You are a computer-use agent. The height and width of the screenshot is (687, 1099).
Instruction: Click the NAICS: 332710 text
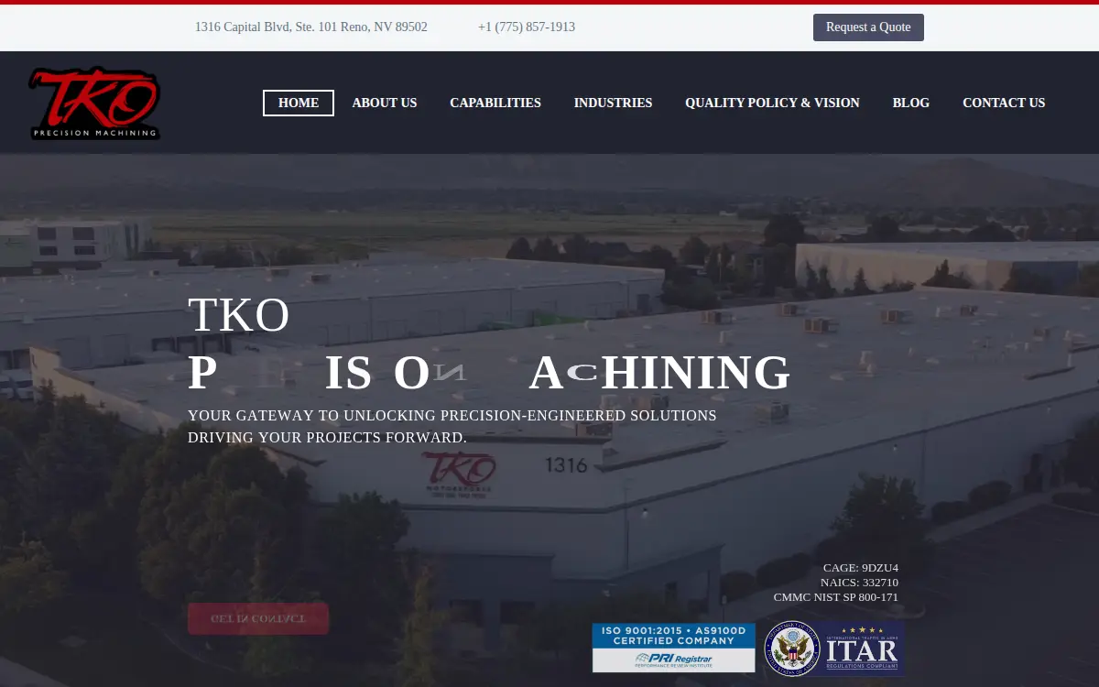point(859,583)
